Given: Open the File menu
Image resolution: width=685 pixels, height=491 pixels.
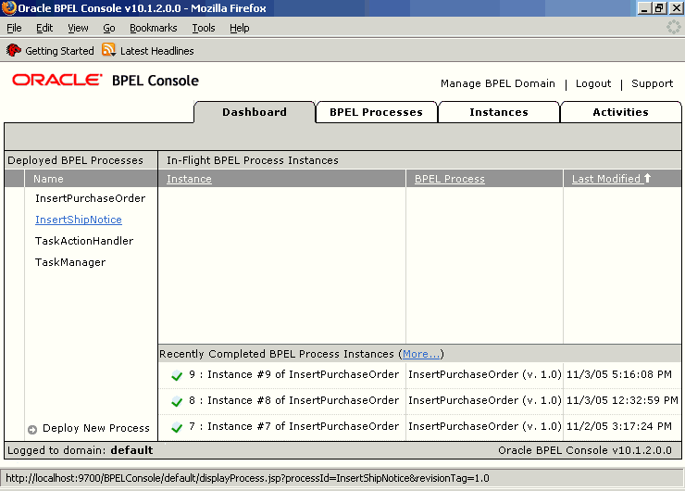Looking at the screenshot, I should pos(14,28).
